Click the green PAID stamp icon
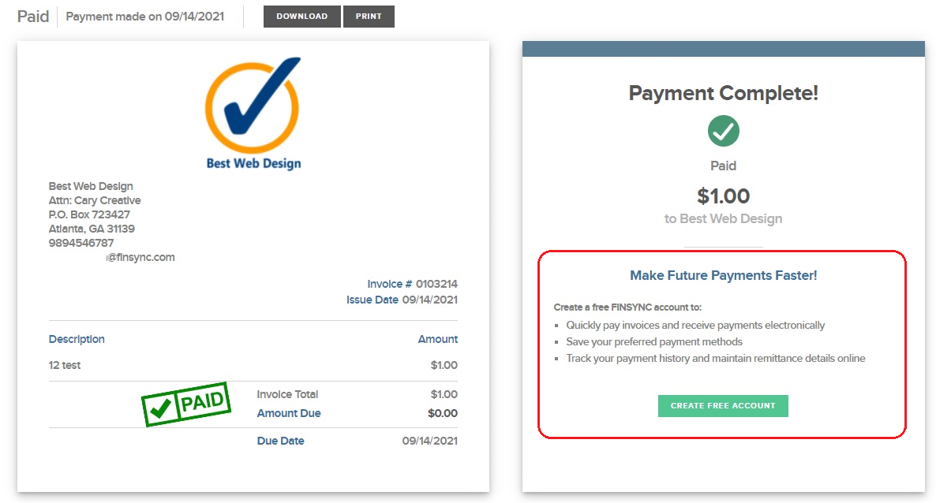Screen dimensions: 936x503 (186, 404)
